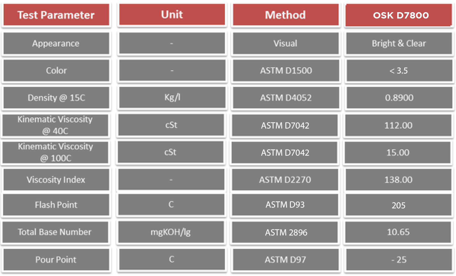Click the Kg/l unit cell
This screenshot has width=456, height=276.
172,97
